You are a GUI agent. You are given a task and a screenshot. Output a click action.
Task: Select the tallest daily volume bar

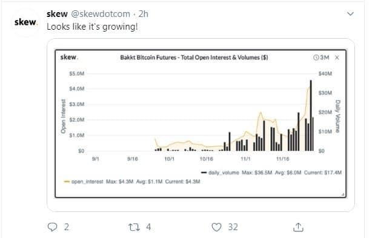[311, 116]
